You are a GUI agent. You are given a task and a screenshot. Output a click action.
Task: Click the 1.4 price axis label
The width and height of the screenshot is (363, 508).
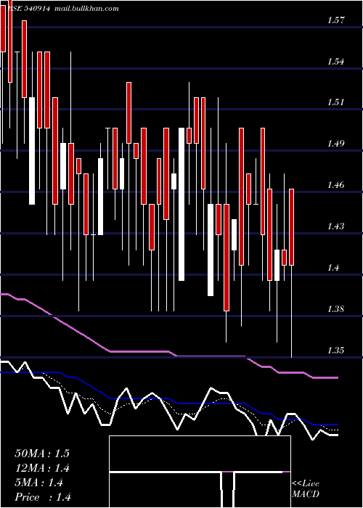click(x=333, y=267)
